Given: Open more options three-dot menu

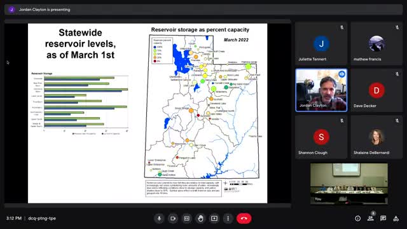Looking at the screenshot, I should point(228,218).
